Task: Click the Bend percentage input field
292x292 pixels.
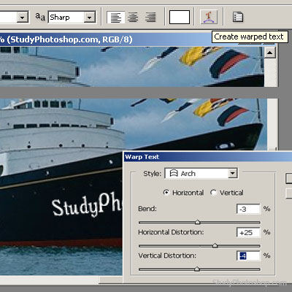Action: 248,209
